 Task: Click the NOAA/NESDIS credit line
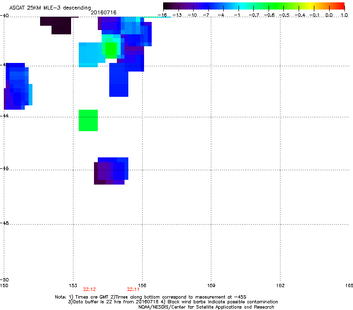point(206,307)
